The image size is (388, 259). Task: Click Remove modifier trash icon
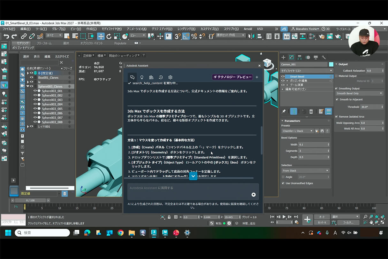tap(311, 111)
